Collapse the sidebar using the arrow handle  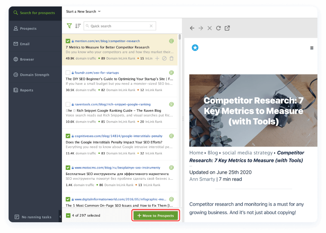click(60, 217)
